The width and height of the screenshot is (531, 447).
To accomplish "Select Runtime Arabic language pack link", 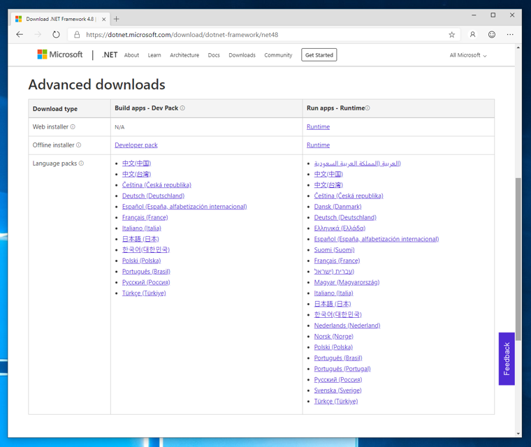I will [x=357, y=163].
